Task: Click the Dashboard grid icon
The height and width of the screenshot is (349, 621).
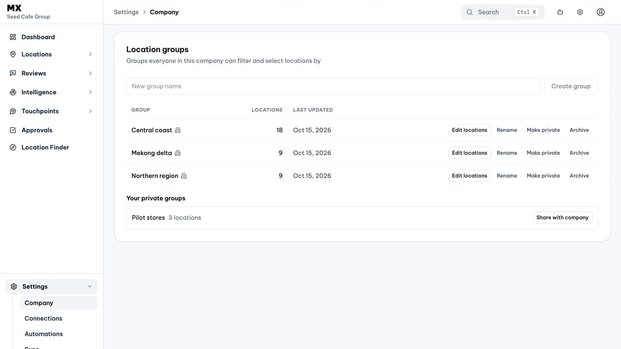Action: pos(13,37)
